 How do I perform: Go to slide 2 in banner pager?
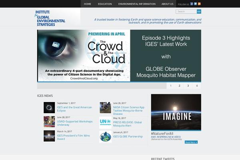point(179,86)
